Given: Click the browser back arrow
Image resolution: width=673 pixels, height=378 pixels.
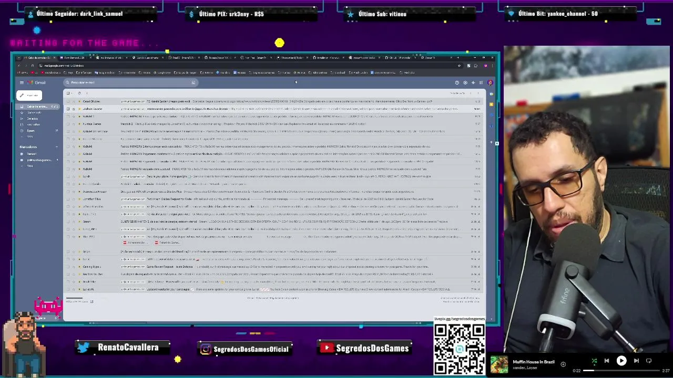Looking at the screenshot, I should click(19, 66).
